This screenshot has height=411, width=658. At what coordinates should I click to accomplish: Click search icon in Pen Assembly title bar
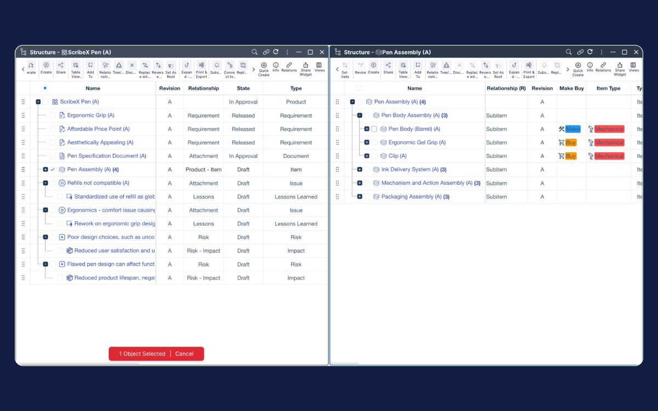[x=569, y=52]
